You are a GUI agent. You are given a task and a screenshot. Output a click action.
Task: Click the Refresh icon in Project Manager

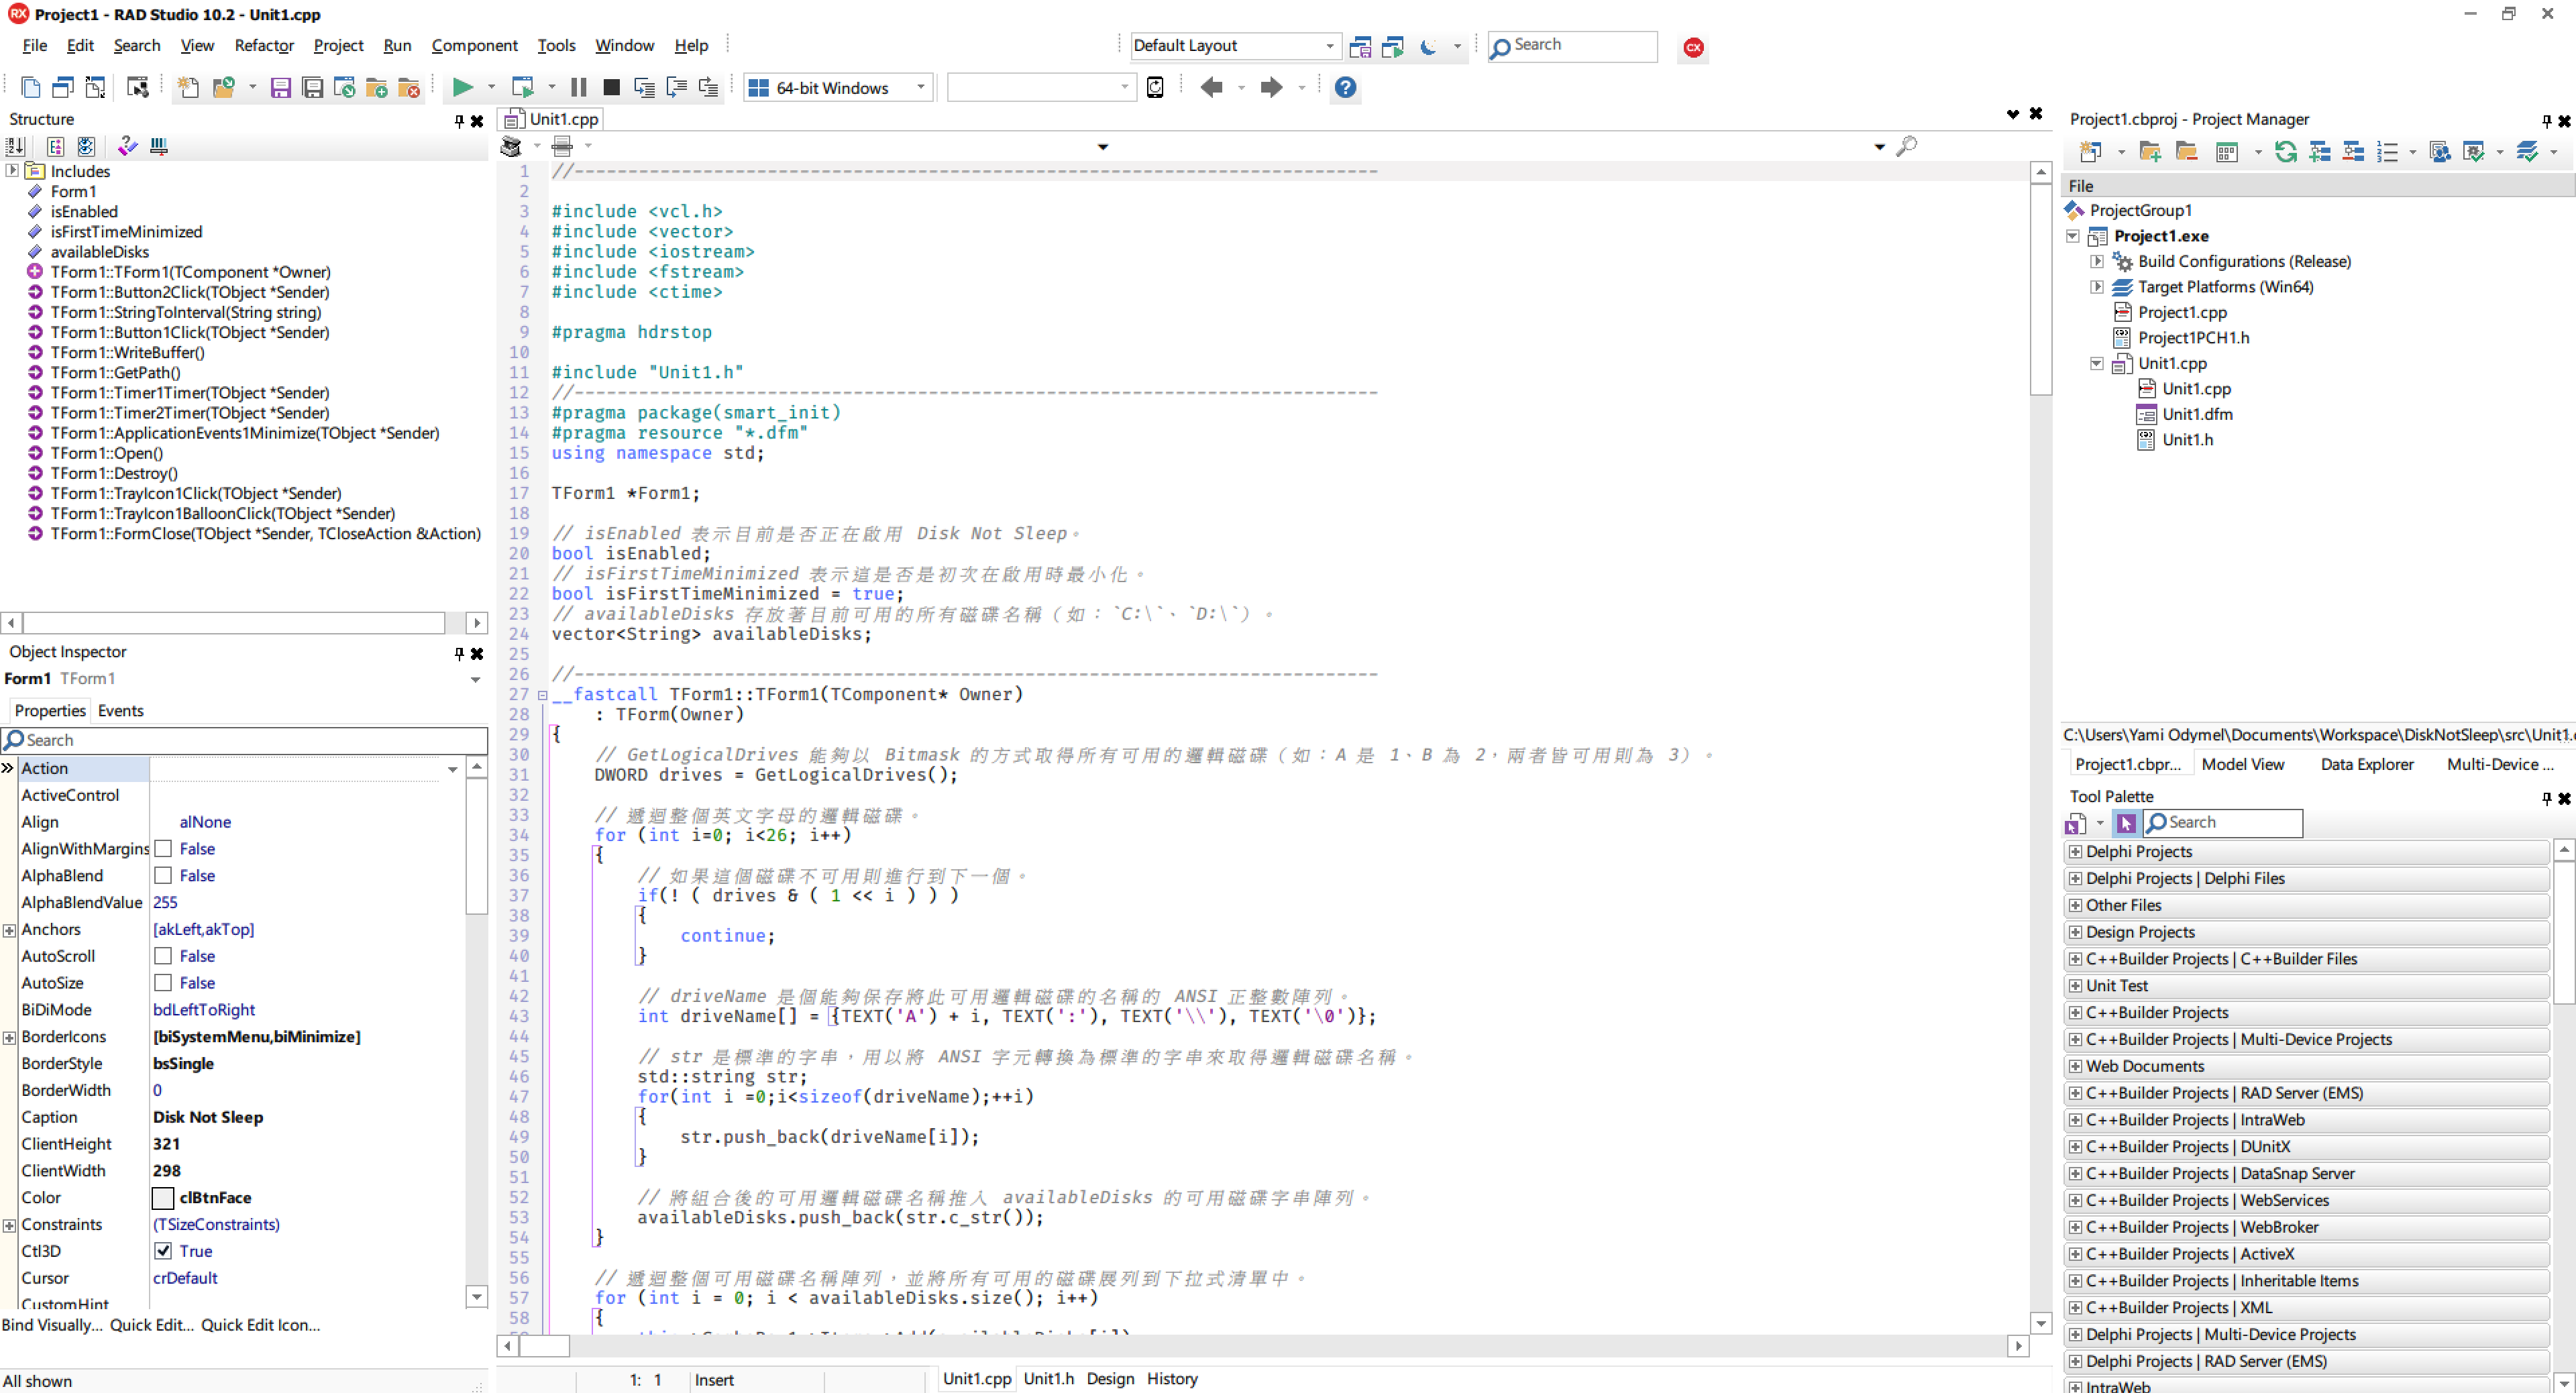point(2285,152)
